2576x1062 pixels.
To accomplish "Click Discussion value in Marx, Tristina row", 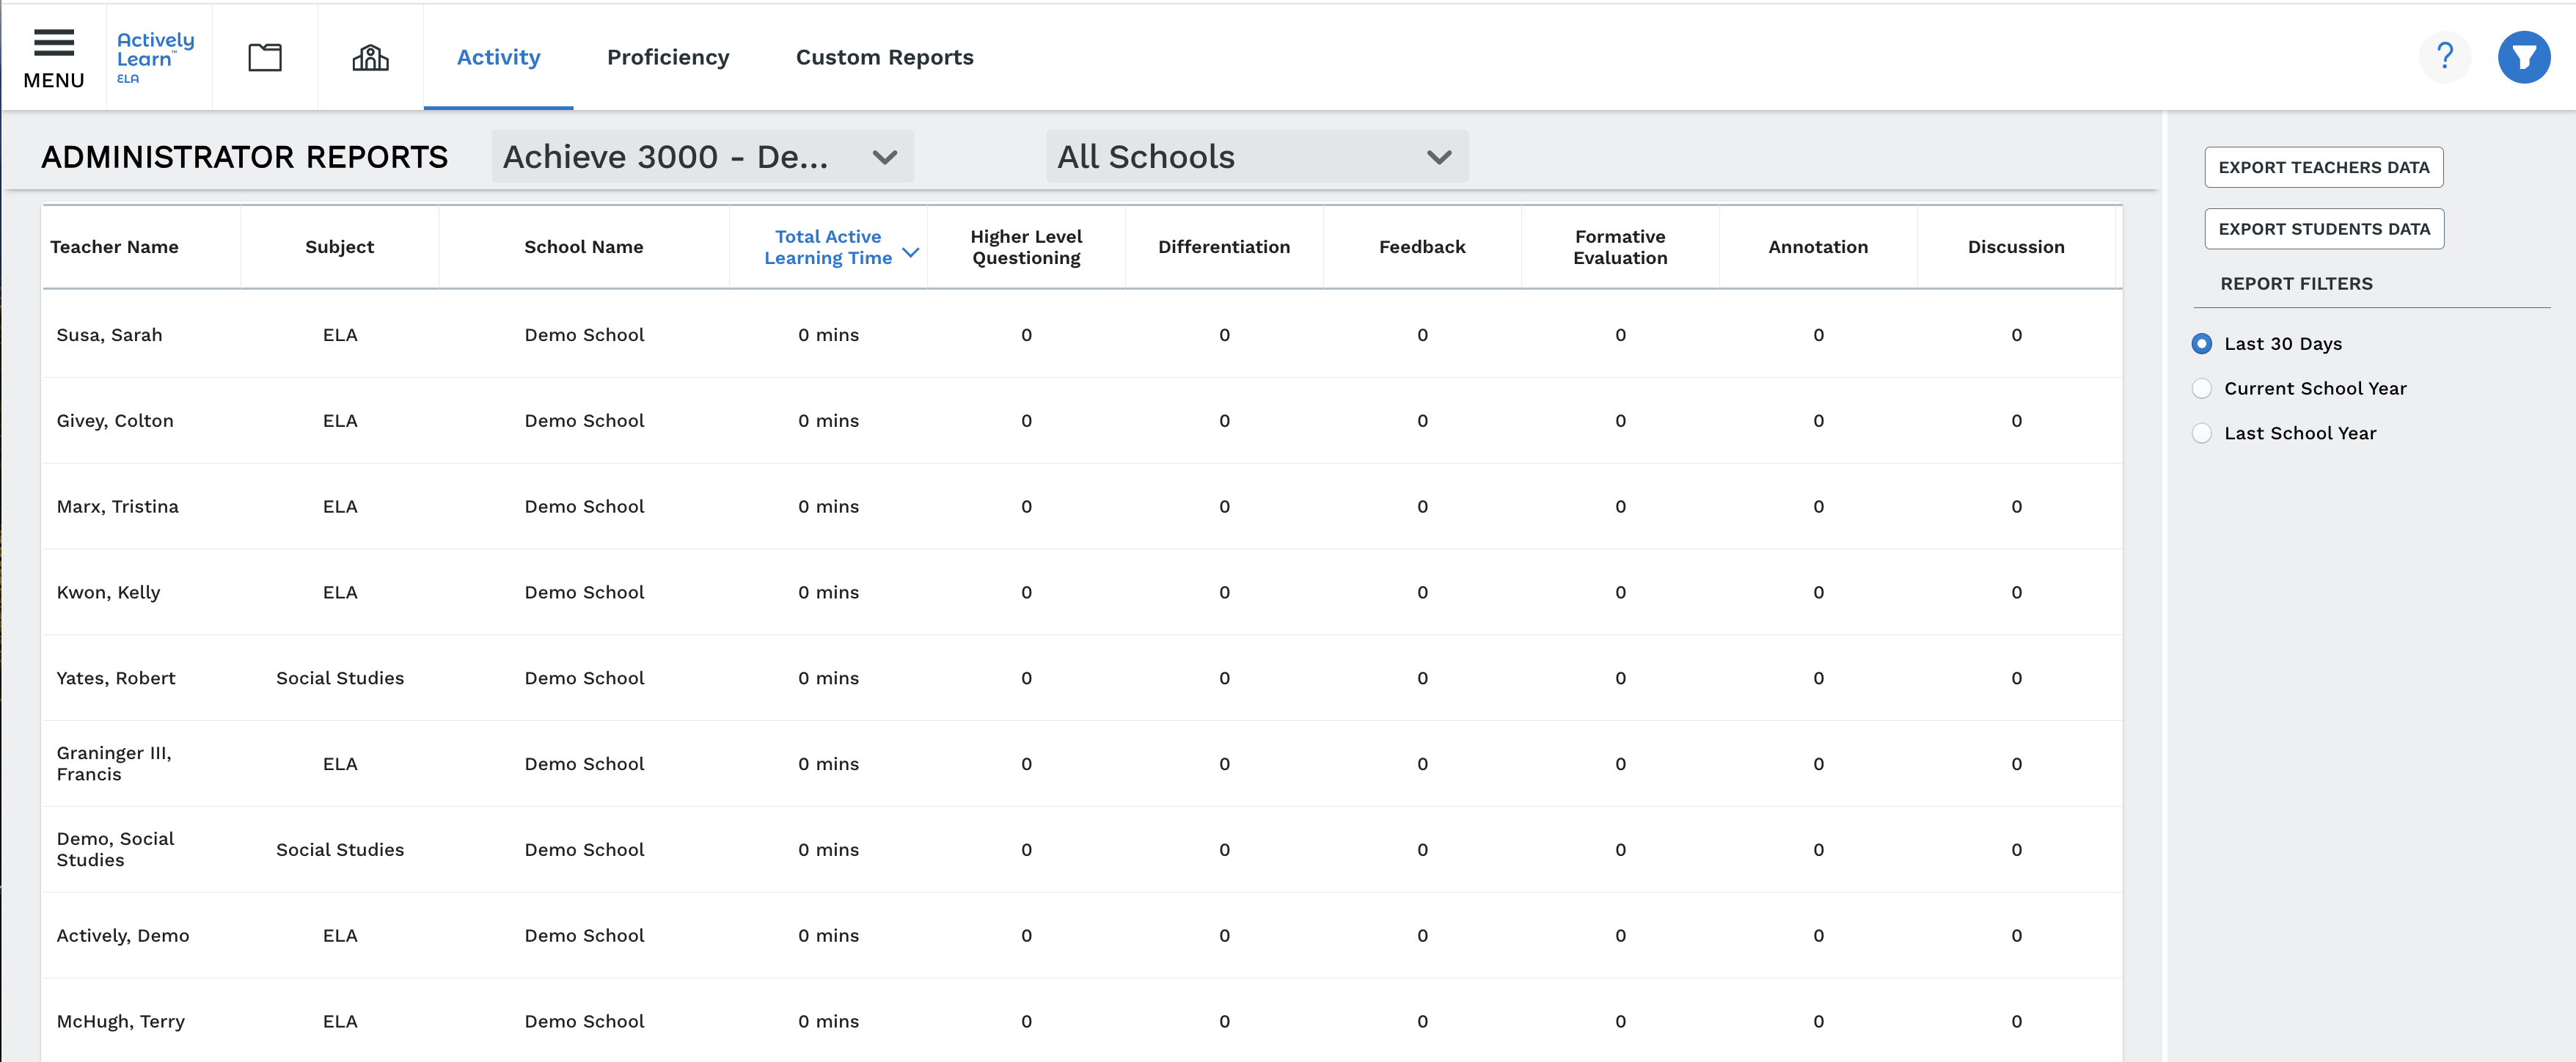I will (2016, 507).
